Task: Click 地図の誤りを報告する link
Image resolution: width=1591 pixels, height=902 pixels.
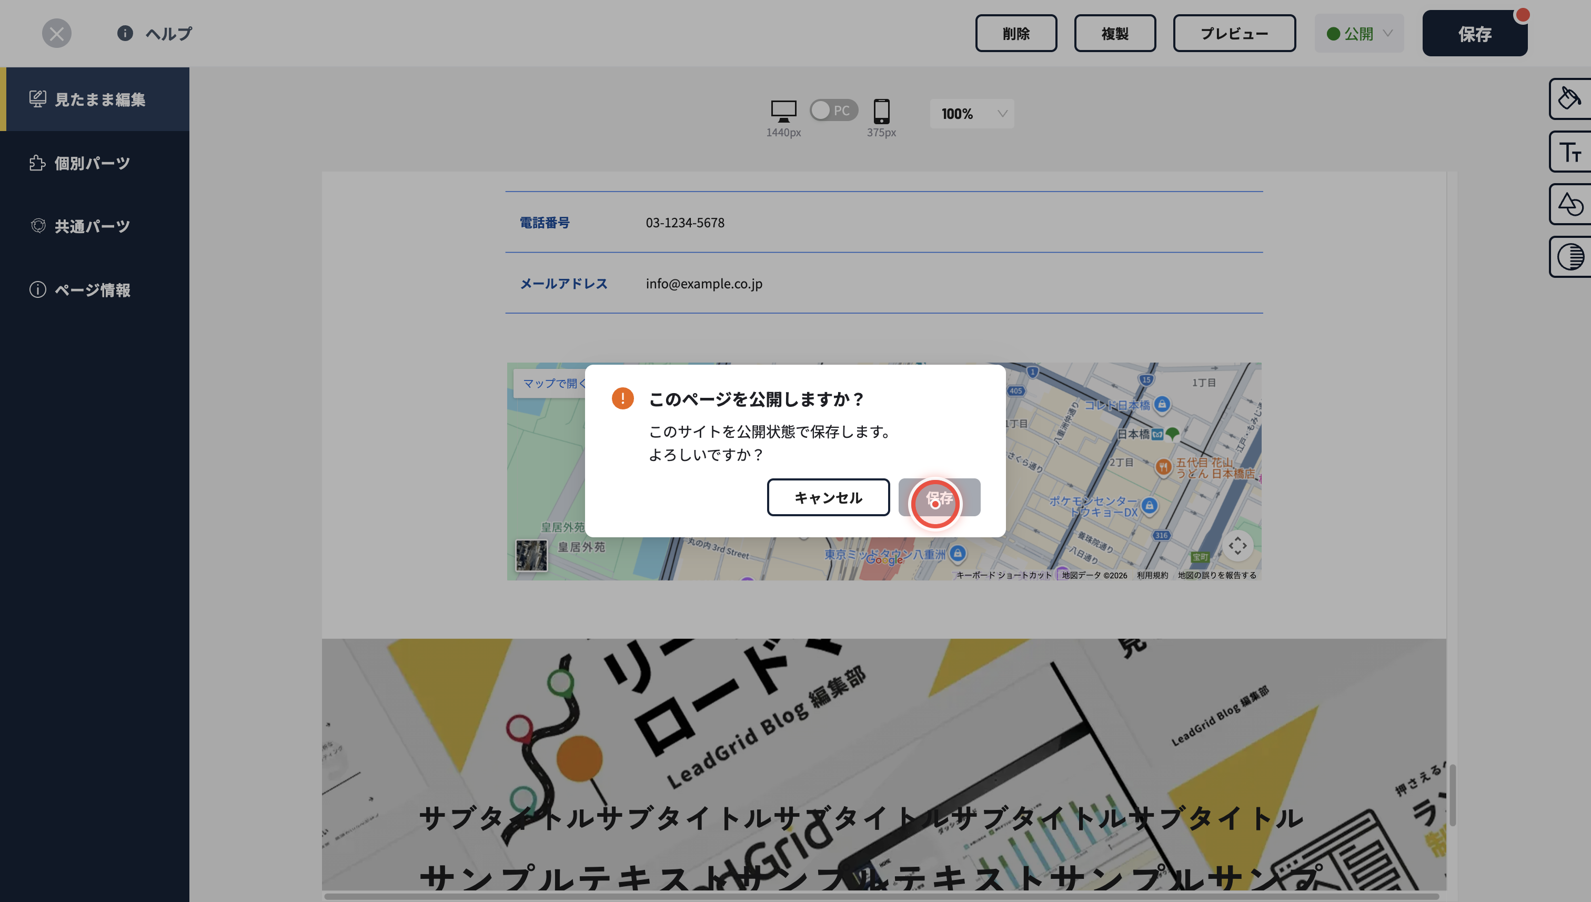Action: tap(1217, 576)
